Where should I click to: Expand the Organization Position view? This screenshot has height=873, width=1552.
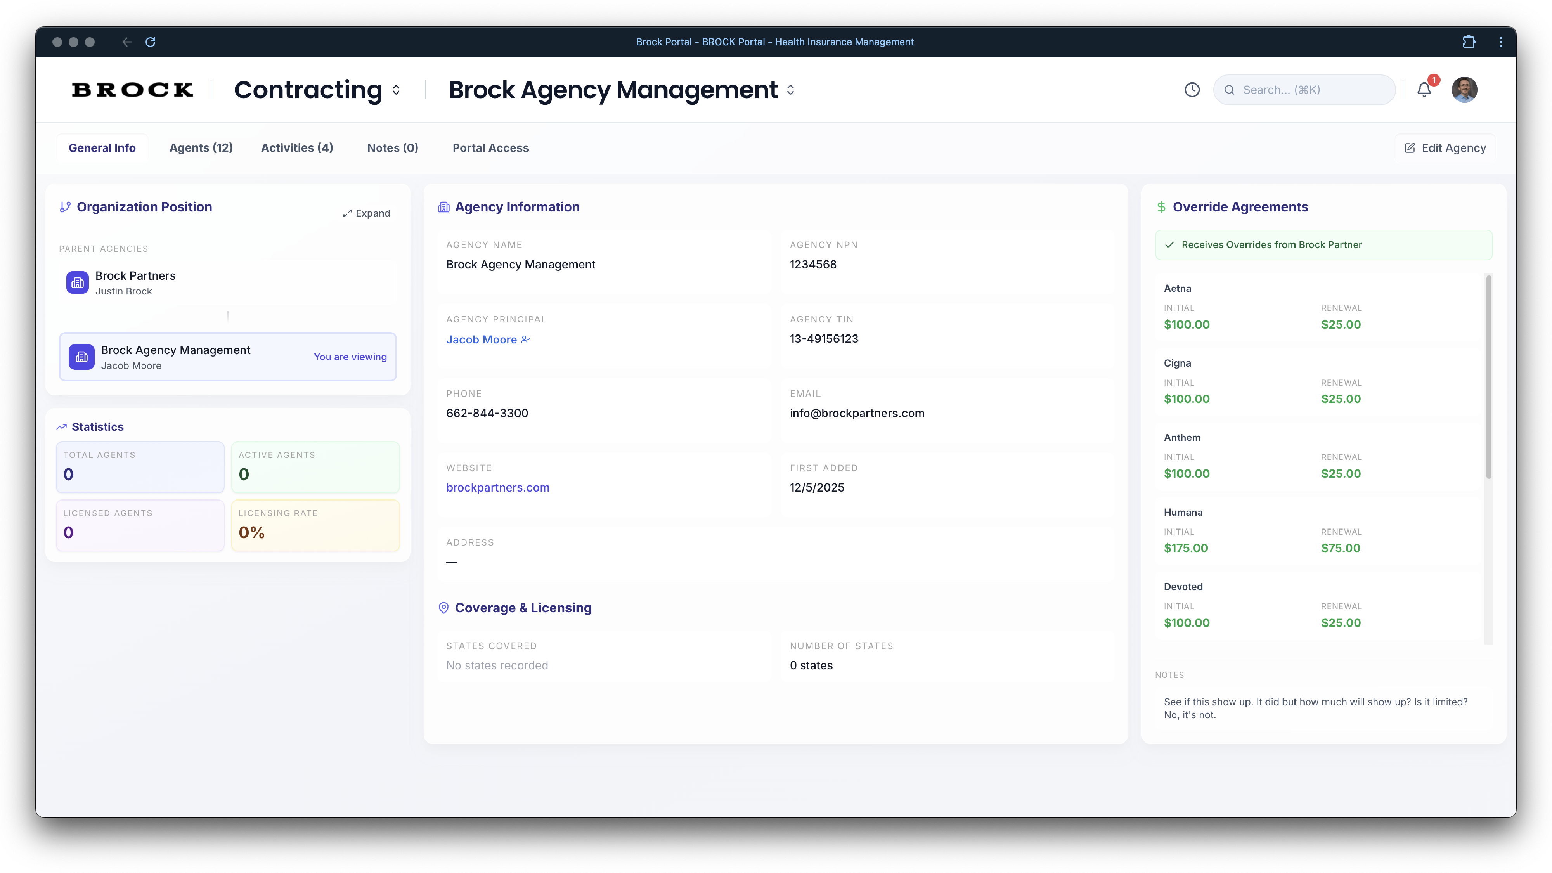pos(366,213)
